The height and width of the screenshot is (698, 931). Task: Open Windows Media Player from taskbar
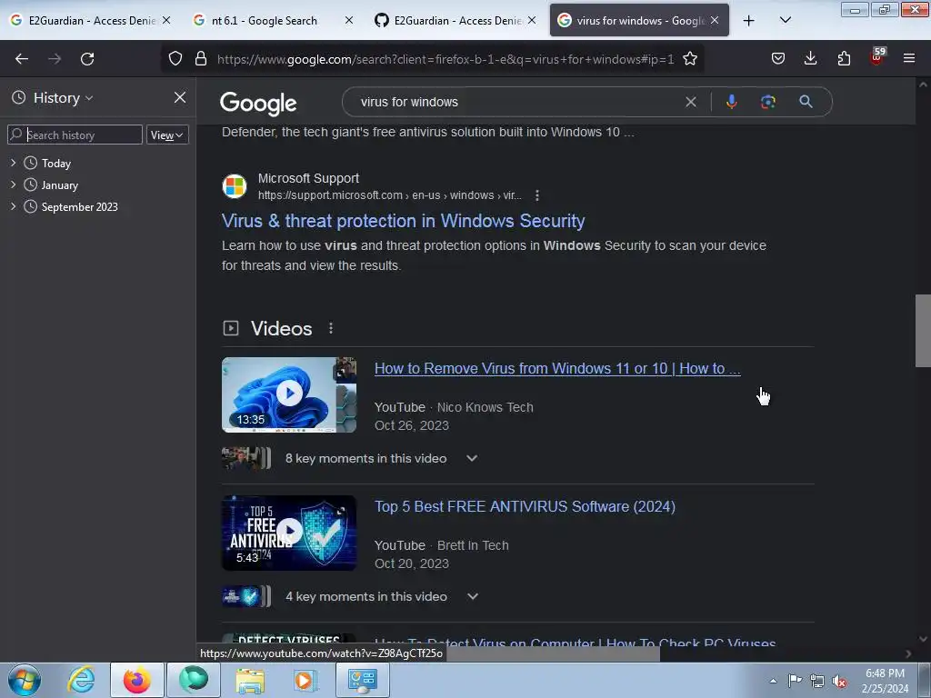pos(306,680)
